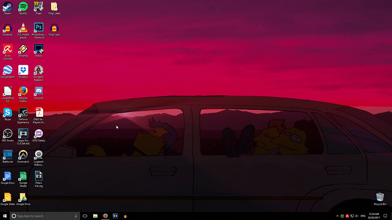Screen dimensions: 392x220
Task: Select the Google Earth icon
Action: point(7,72)
